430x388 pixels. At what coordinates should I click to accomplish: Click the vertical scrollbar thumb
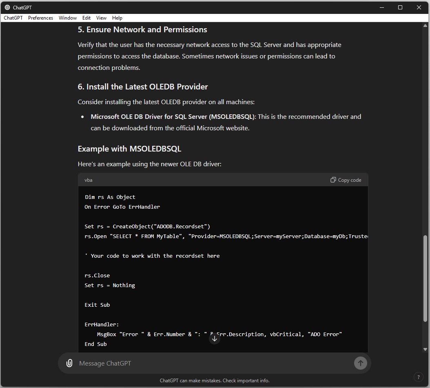coord(426,278)
